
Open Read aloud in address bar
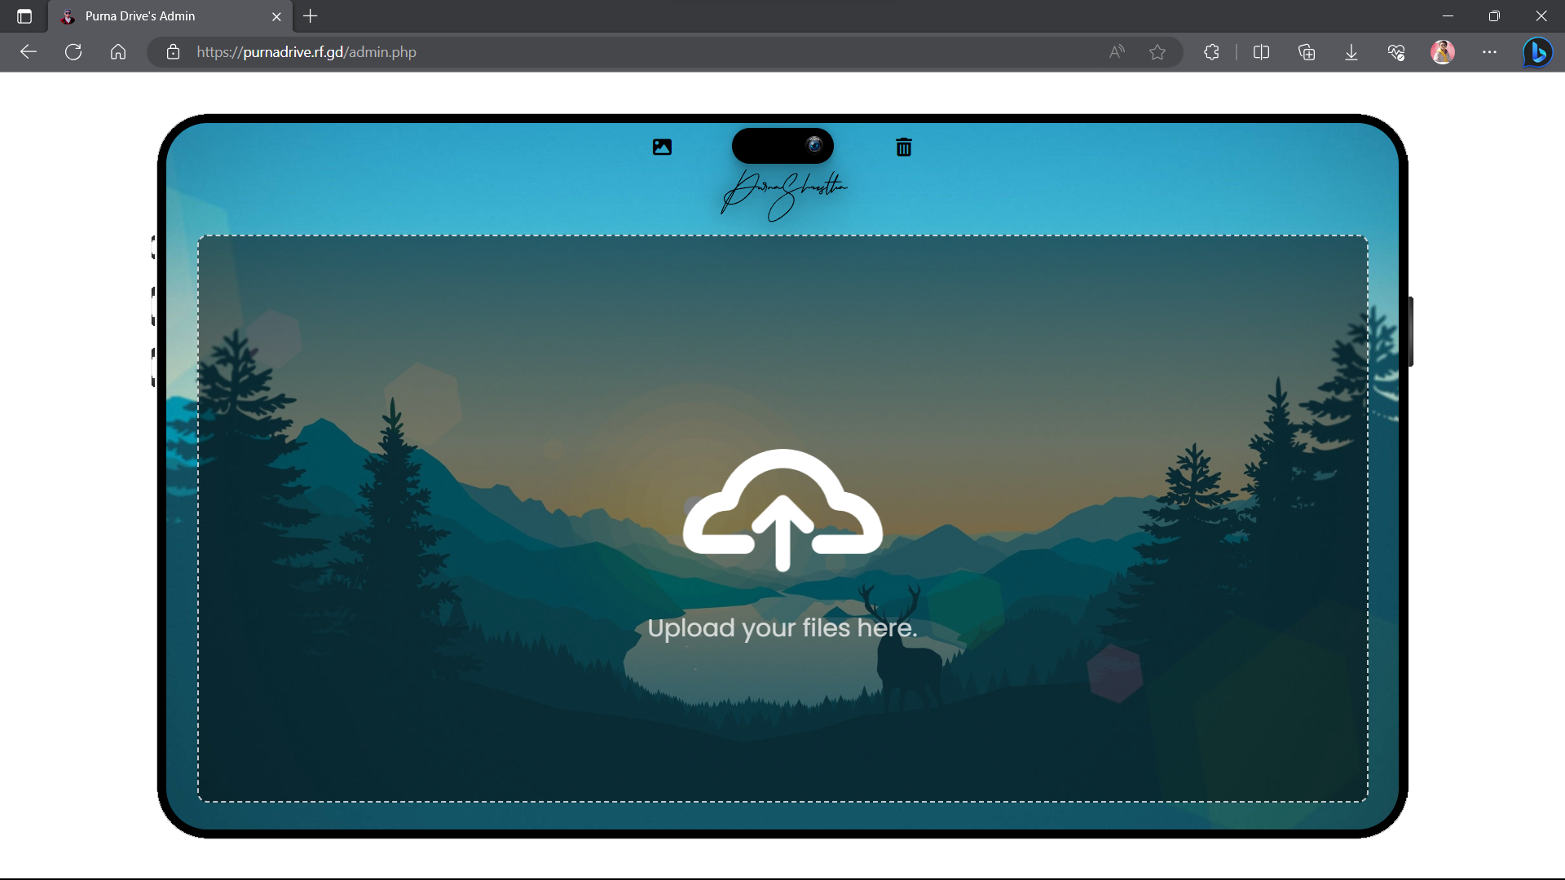[x=1117, y=52]
